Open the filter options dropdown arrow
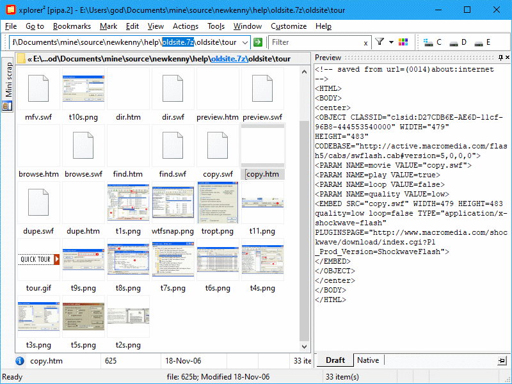This screenshot has width=512, height=384. (x=391, y=42)
